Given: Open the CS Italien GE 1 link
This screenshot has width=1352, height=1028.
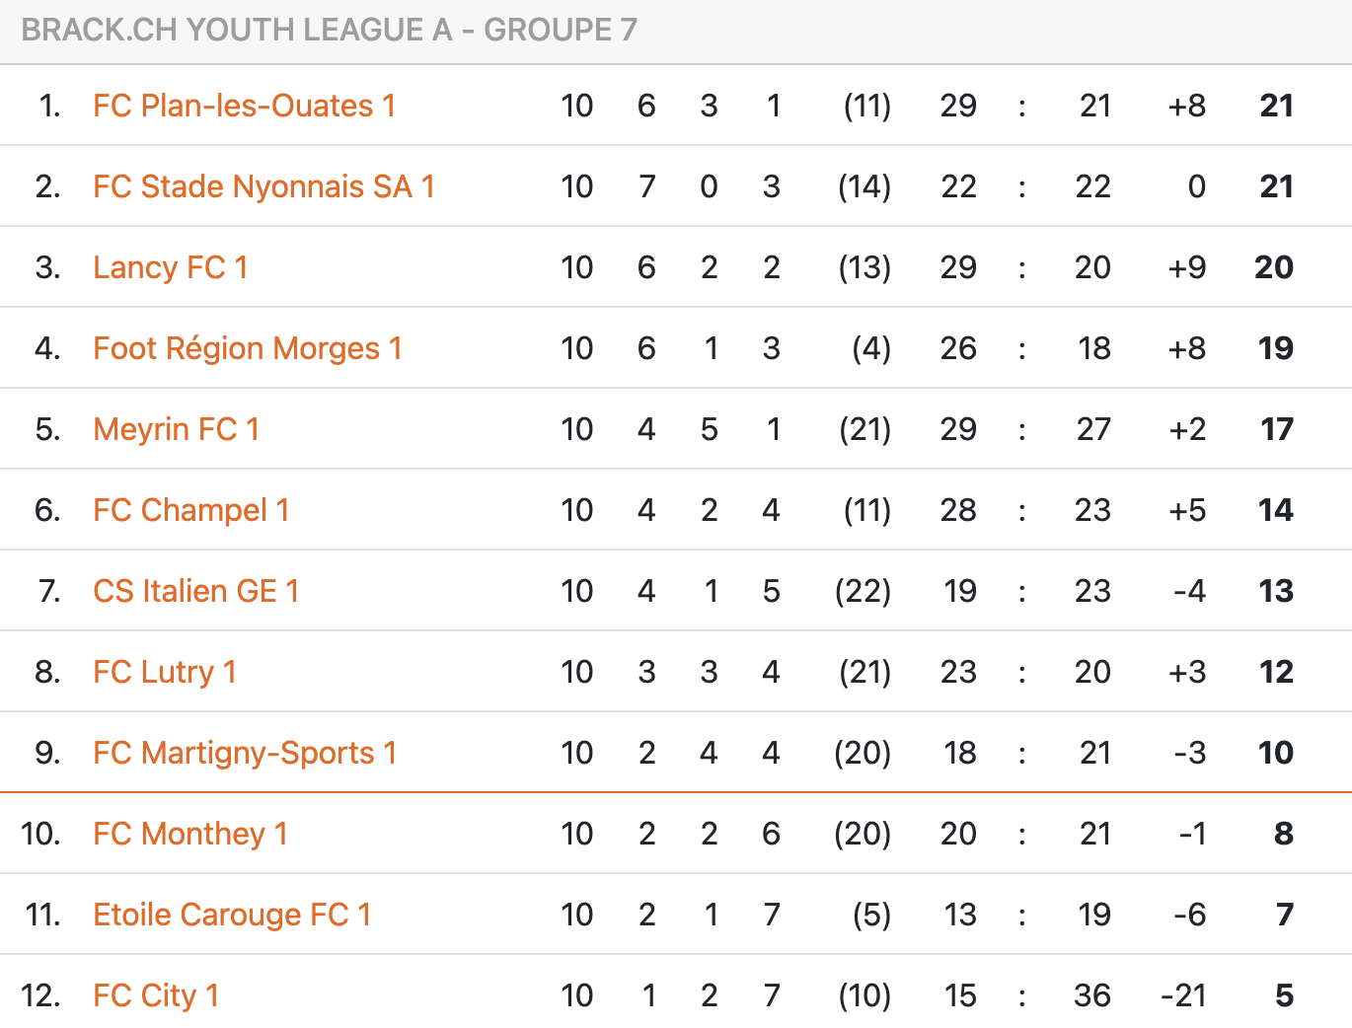Looking at the screenshot, I should (195, 591).
